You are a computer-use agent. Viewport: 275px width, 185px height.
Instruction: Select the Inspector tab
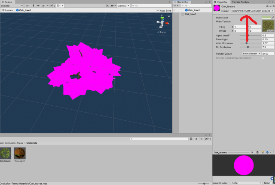tap(222, 2)
